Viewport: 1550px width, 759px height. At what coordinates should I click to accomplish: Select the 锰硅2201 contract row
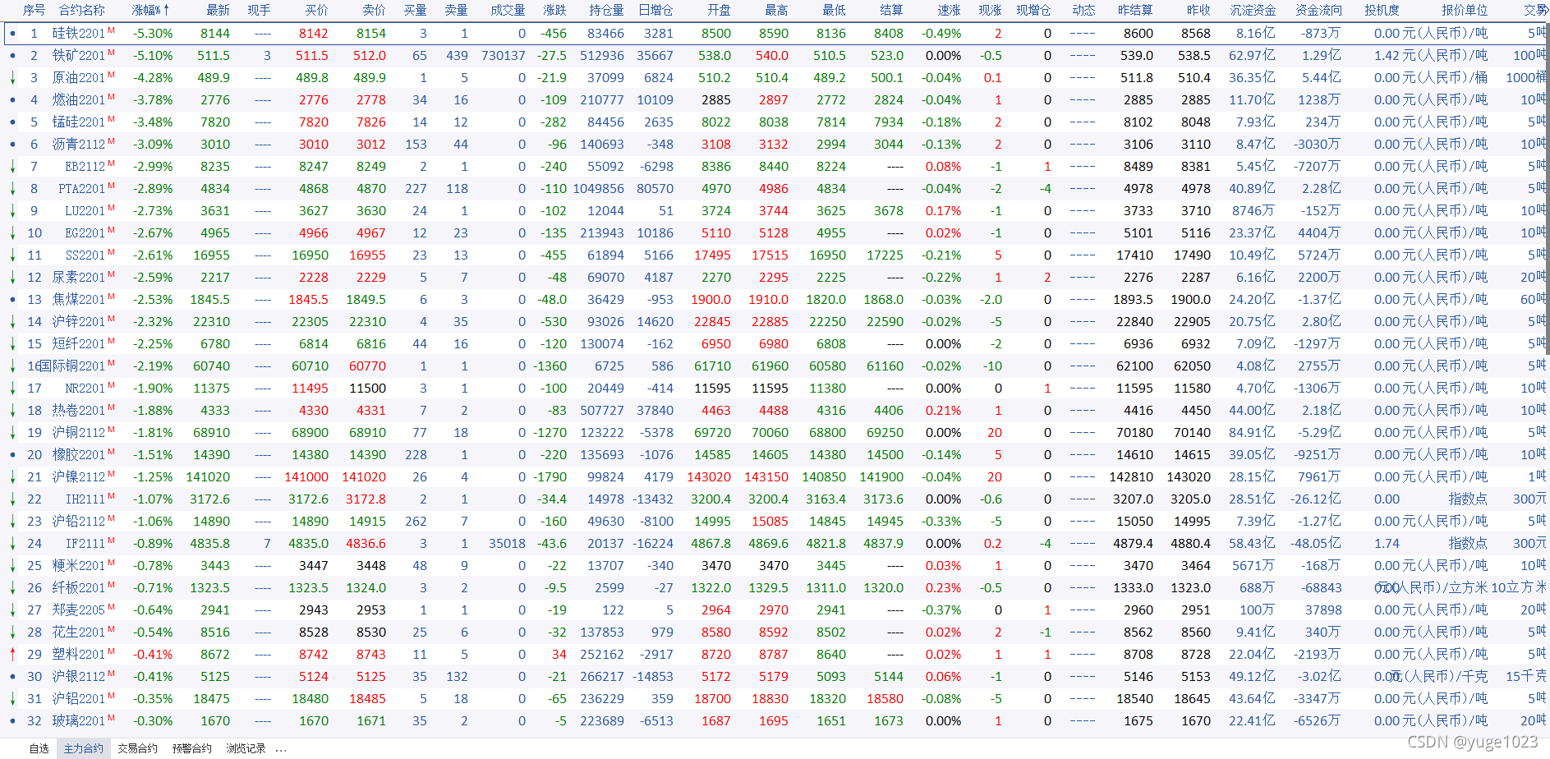coord(775,122)
